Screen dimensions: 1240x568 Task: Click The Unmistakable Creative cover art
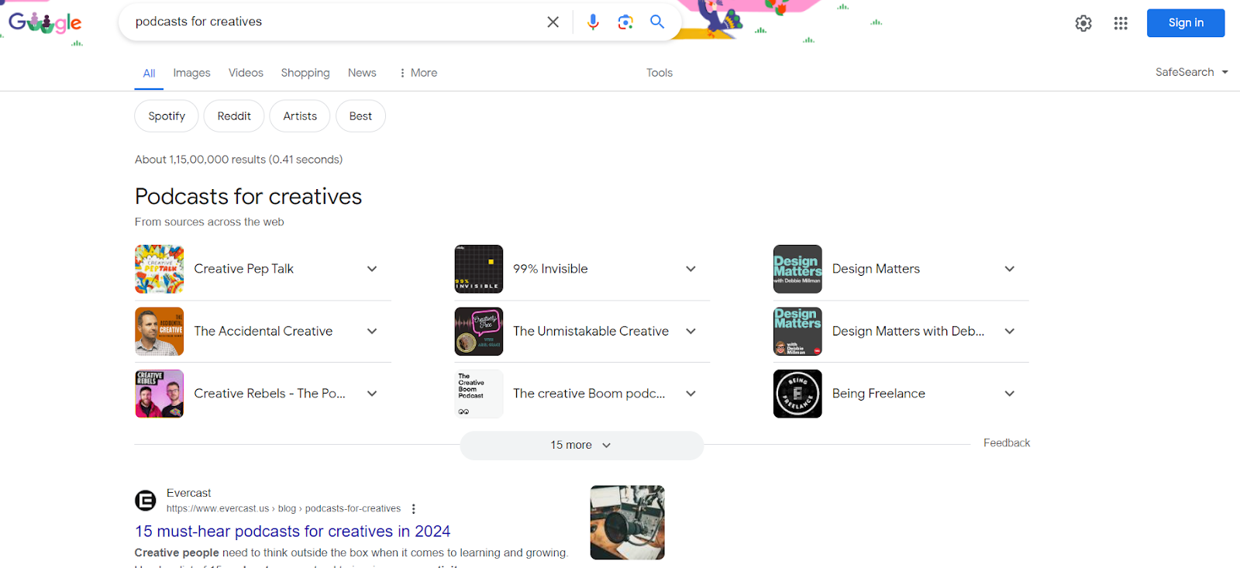click(x=479, y=332)
